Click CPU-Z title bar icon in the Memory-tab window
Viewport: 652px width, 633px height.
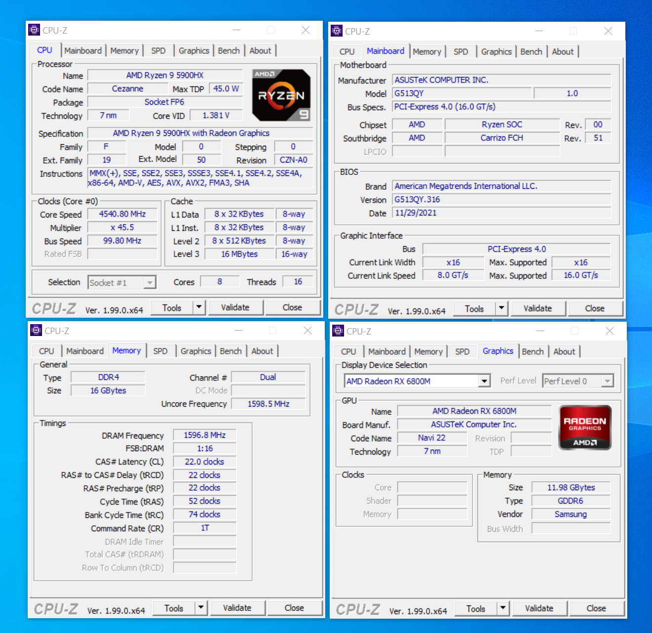36,331
